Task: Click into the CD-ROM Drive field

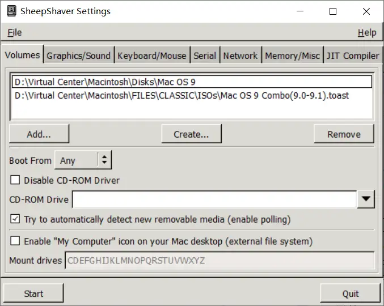Action: [x=214, y=199]
